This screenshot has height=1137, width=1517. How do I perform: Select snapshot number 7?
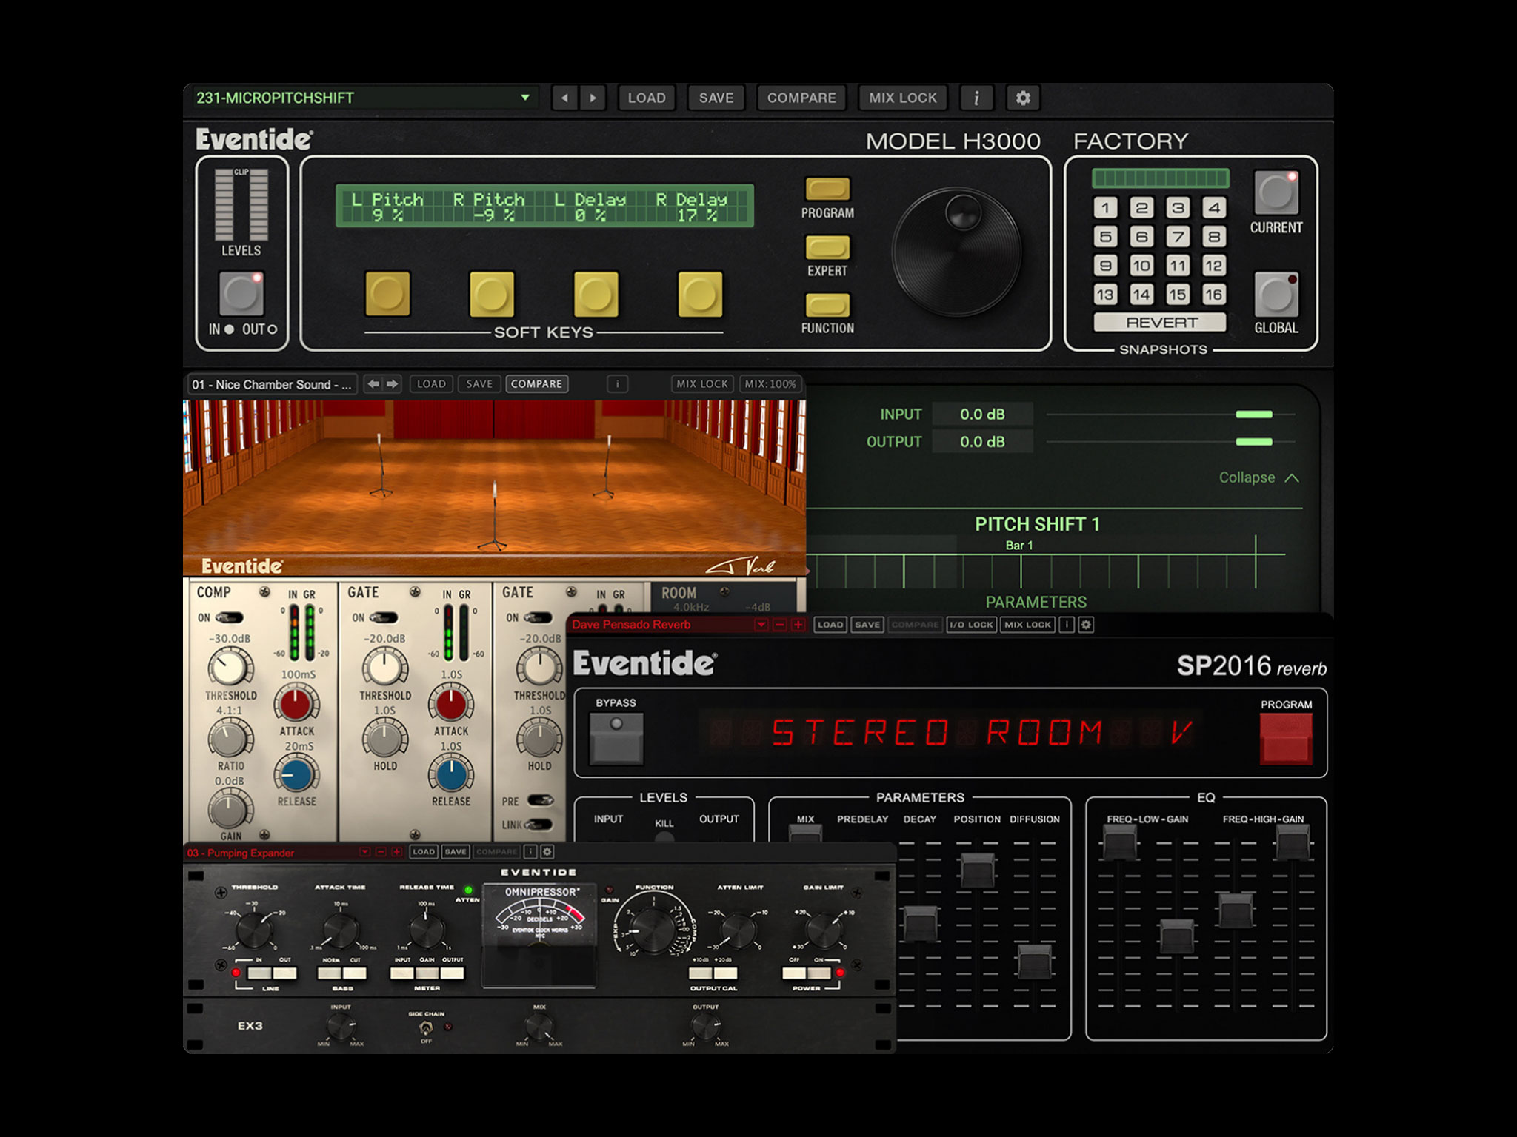coord(1178,237)
